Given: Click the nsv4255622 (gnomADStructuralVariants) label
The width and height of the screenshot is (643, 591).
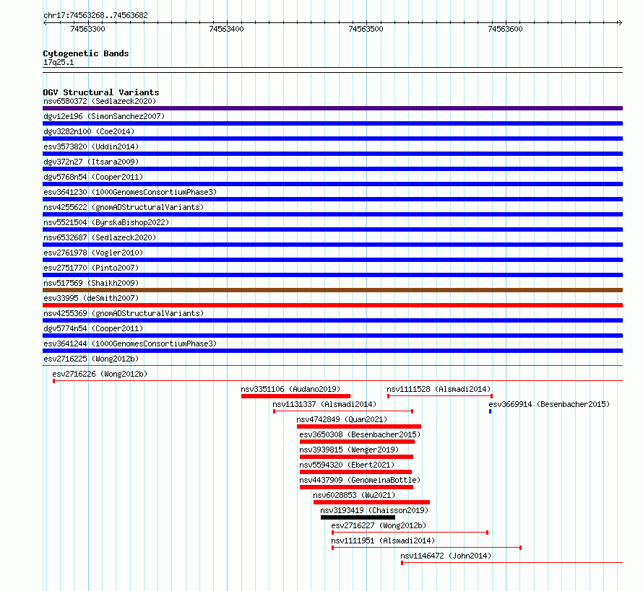Looking at the screenshot, I should pos(124,207).
